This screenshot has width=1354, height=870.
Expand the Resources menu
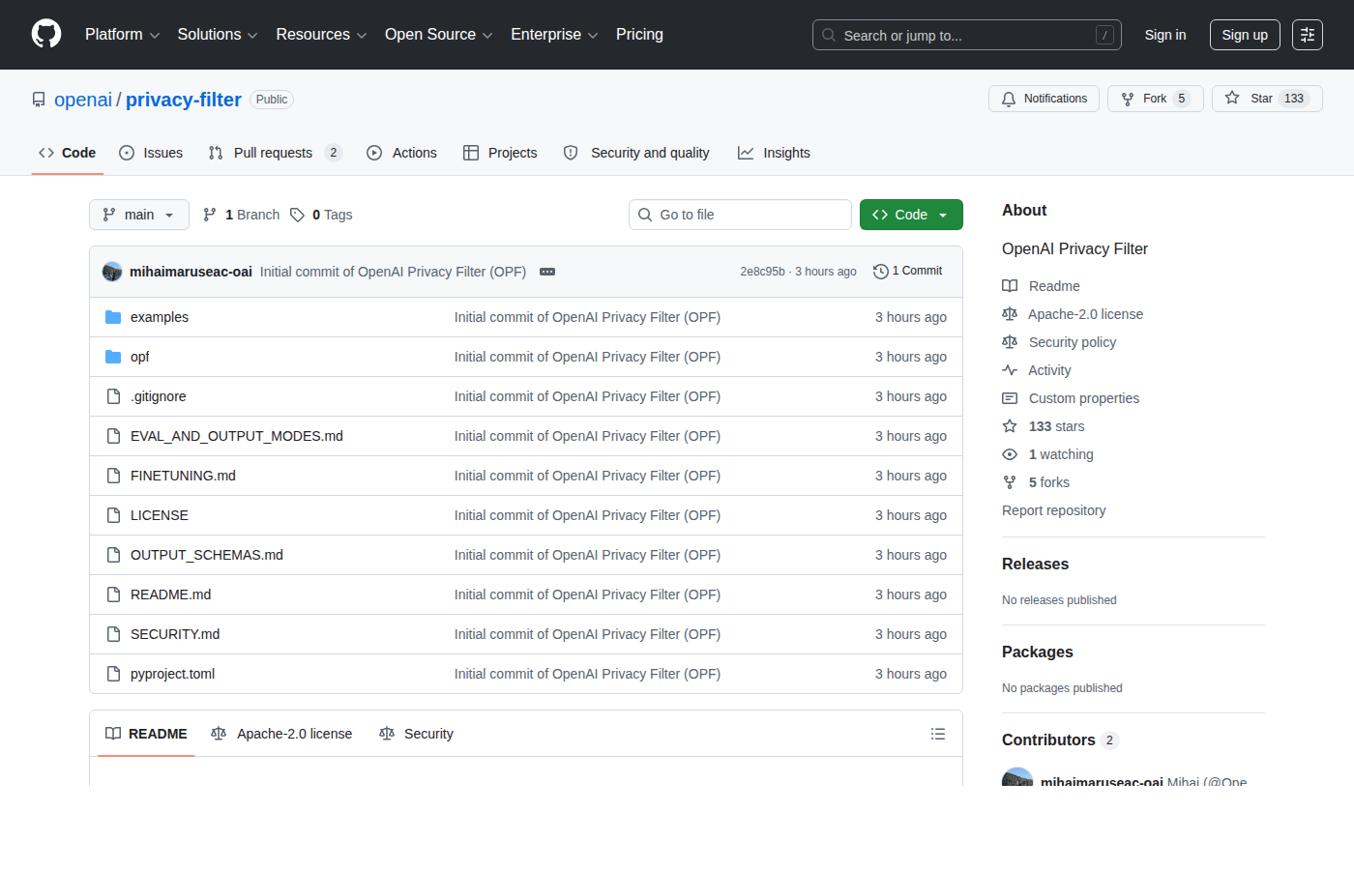pos(321,35)
